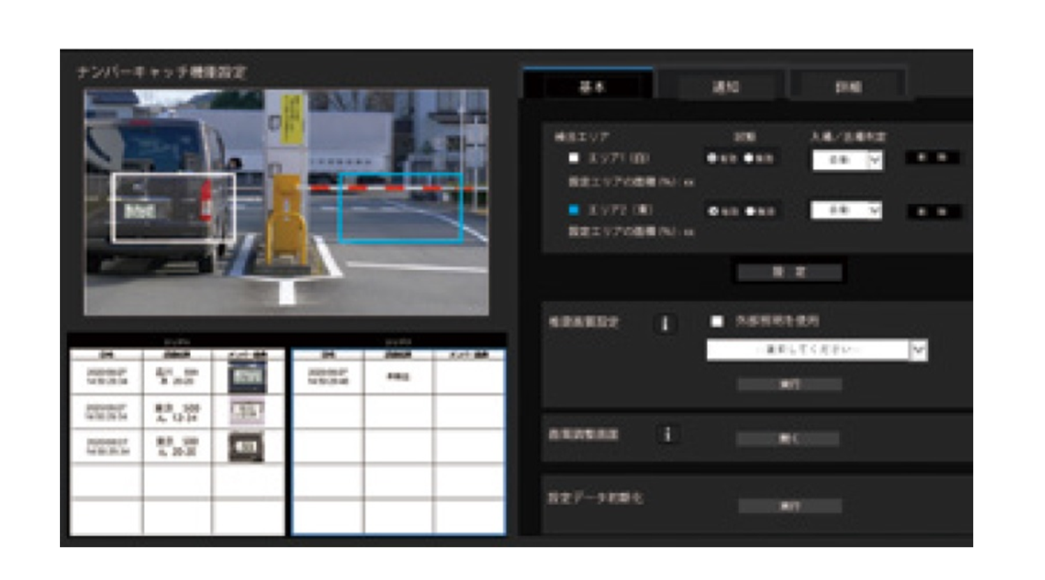Enable the external lighting checkbox
This screenshot has width=1045, height=580.
[716, 321]
